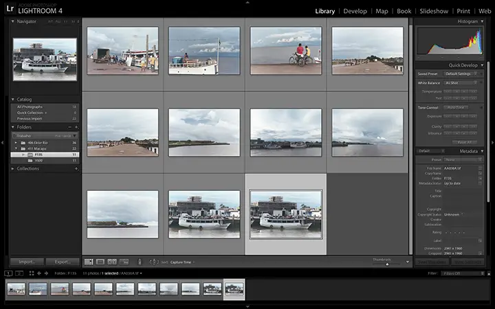
Task: Click the sort direction icon next to Sort
Action: 154,262
